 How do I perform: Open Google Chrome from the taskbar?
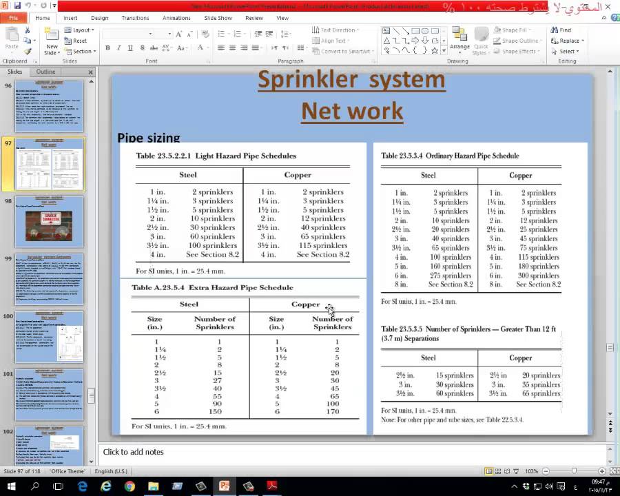(x=130, y=486)
